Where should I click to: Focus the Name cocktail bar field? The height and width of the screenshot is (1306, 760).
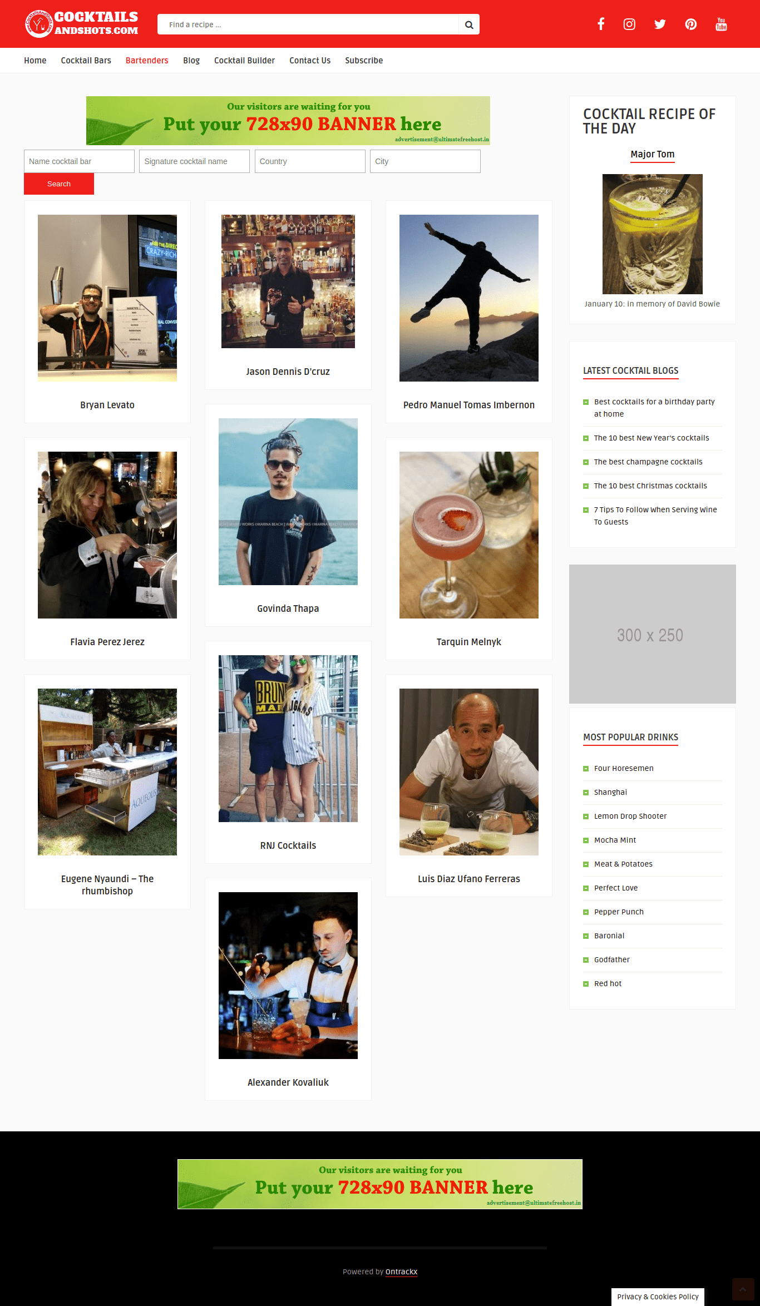(x=79, y=161)
